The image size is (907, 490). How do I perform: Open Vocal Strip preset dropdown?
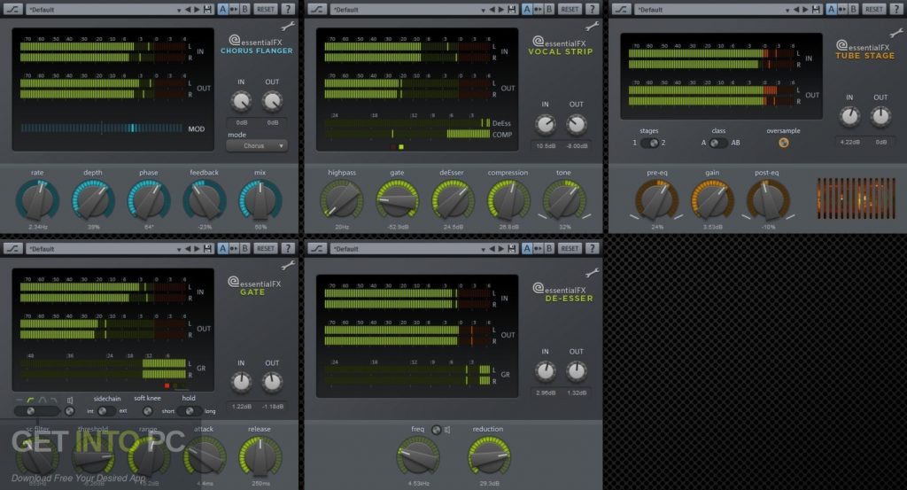[483, 10]
